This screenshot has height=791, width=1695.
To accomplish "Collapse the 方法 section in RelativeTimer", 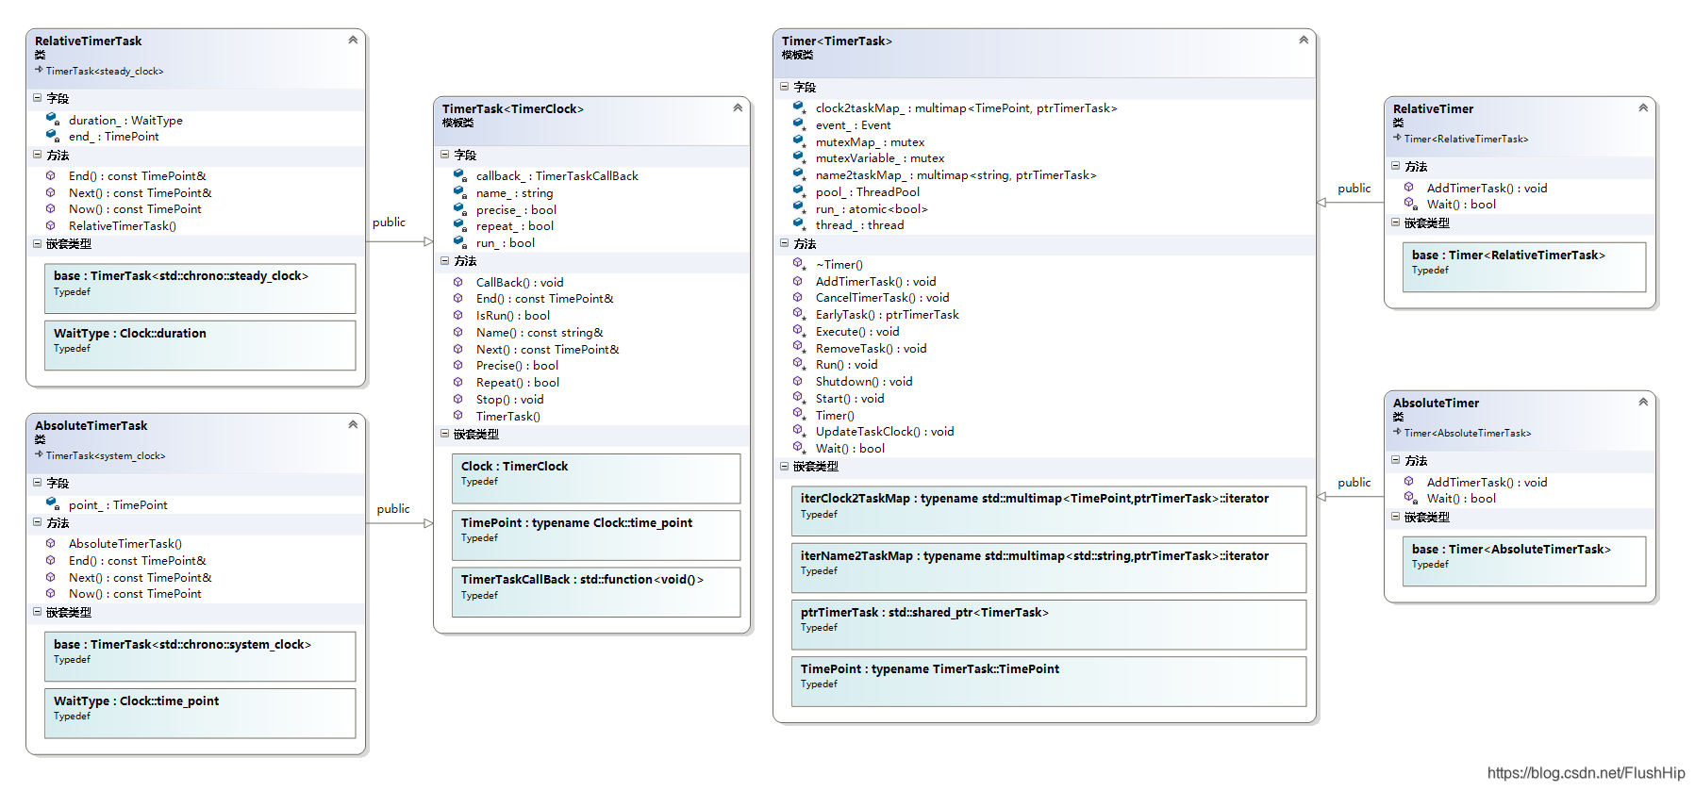I will pyautogui.click(x=1396, y=166).
